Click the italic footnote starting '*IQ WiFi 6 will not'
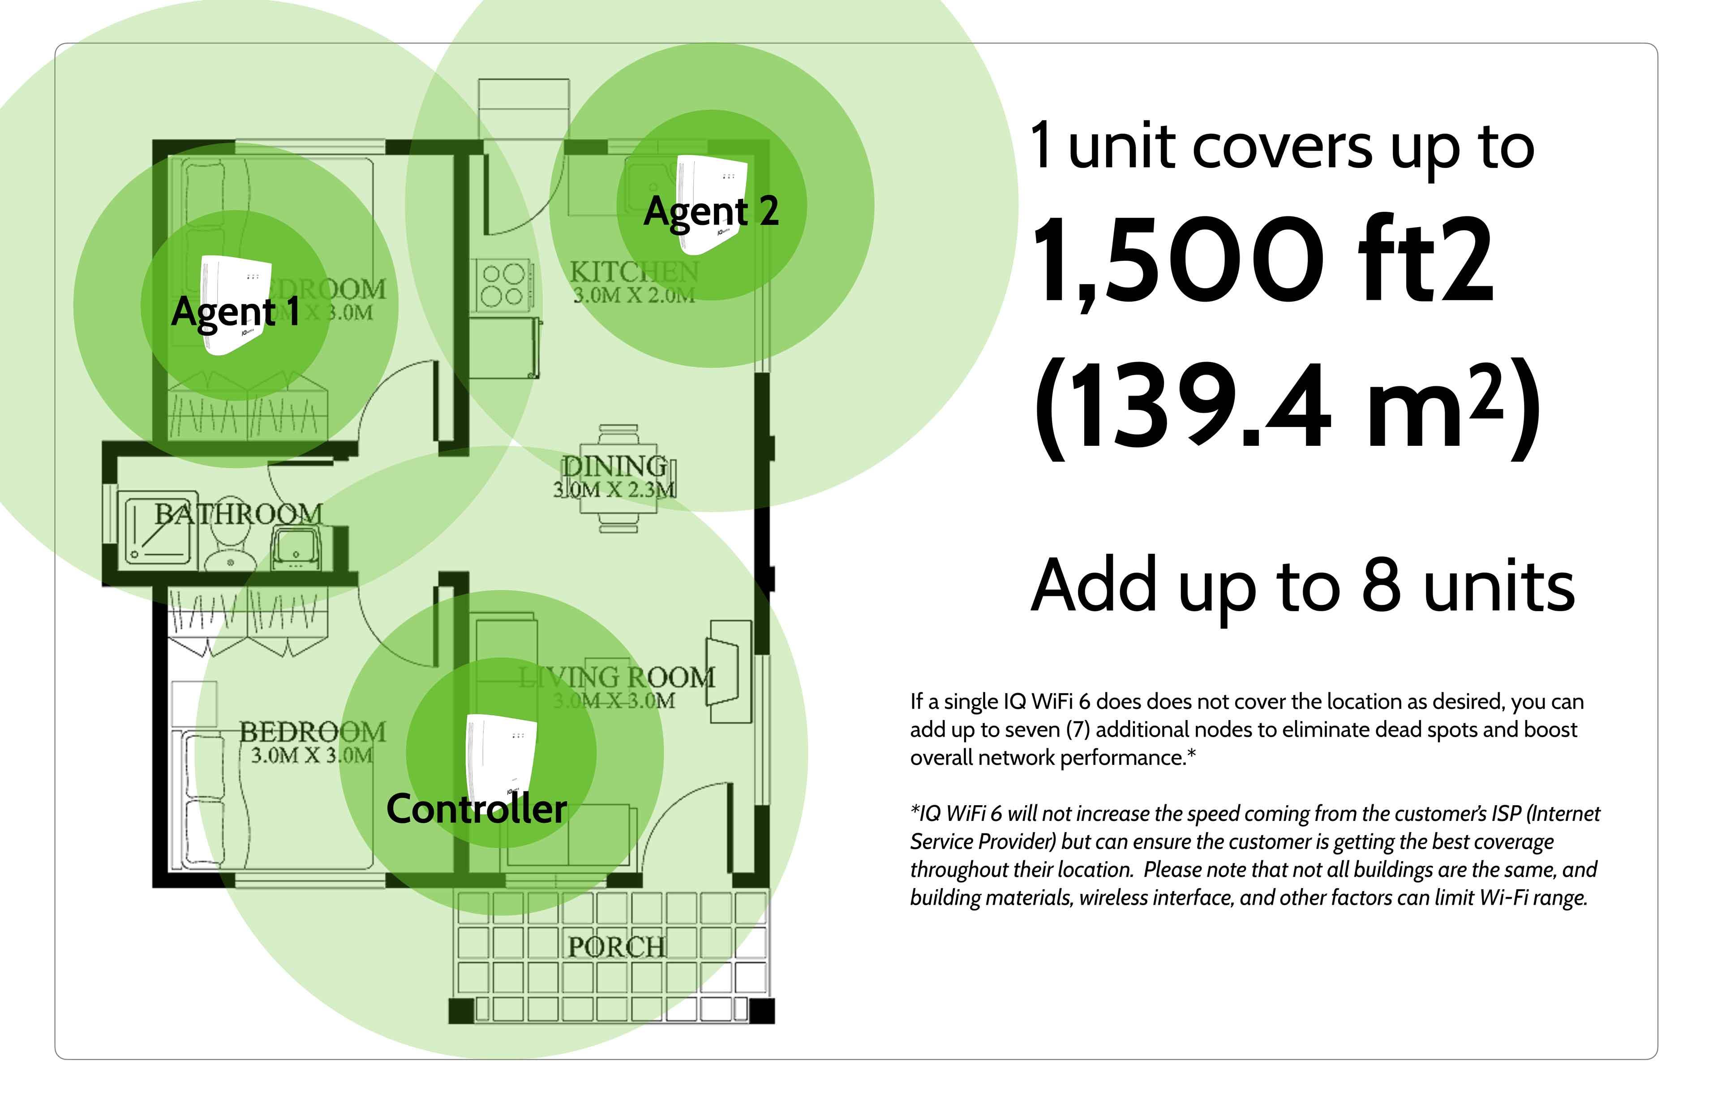Image resolution: width=1713 pixels, height=1117 pixels. (x=1254, y=856)
